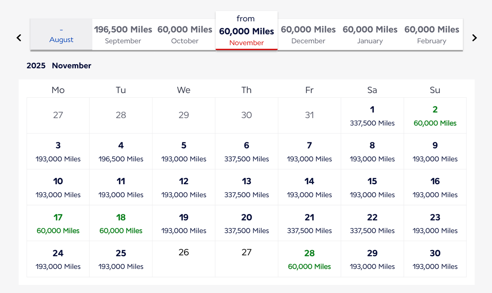
Task: Click the next months right arrow
Action: pyautogui.click(x=474, y=38)
